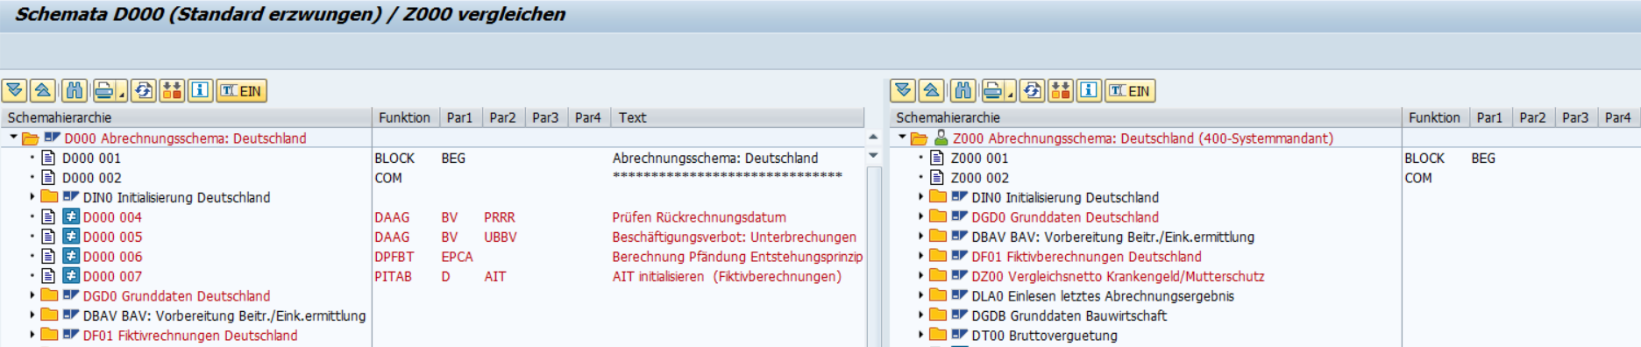Image resolution: width=1641 pixels, height=347 pixels.
Task: Click person icon on Z000 root node
Action: click(941, 138)
